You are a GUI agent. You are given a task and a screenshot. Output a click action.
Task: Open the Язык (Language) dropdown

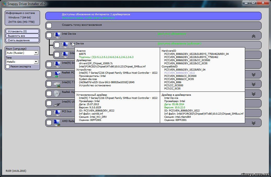point(36,53)
